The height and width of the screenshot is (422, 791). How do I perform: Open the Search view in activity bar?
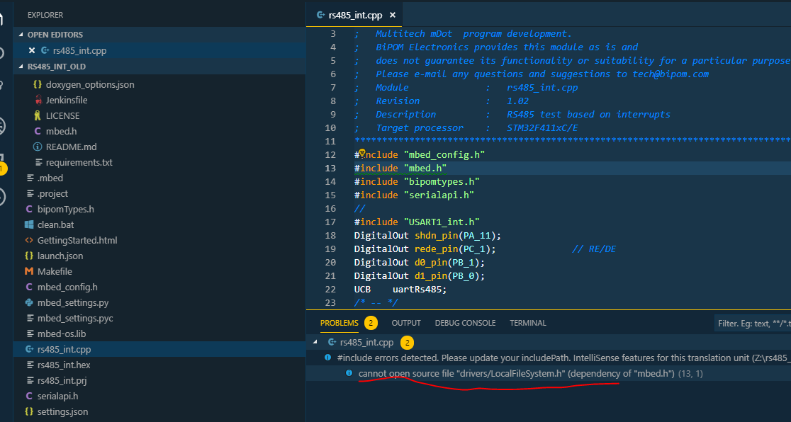tap(2, 54)
